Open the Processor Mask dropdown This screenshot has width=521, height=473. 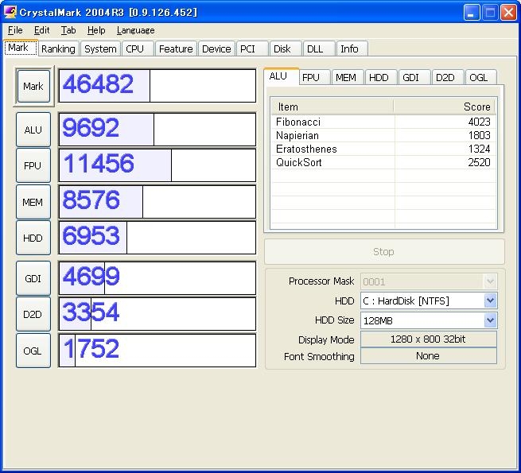(x=490, y=281)
